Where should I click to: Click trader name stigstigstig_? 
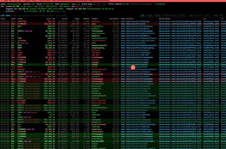tap(98, 48)
